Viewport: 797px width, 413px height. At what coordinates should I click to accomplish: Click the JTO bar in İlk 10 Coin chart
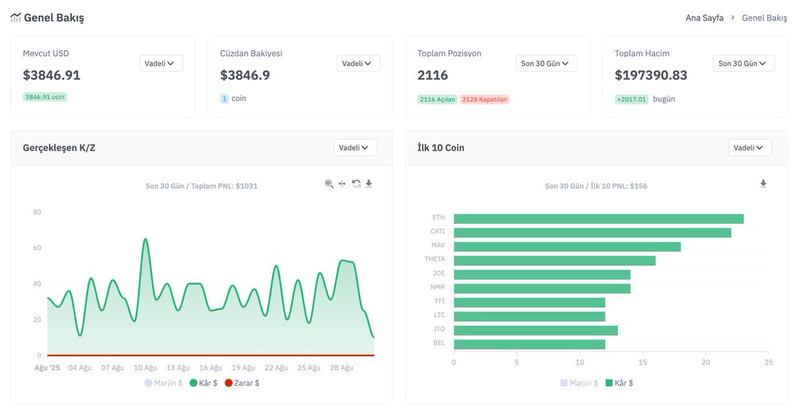click(535, 330)
